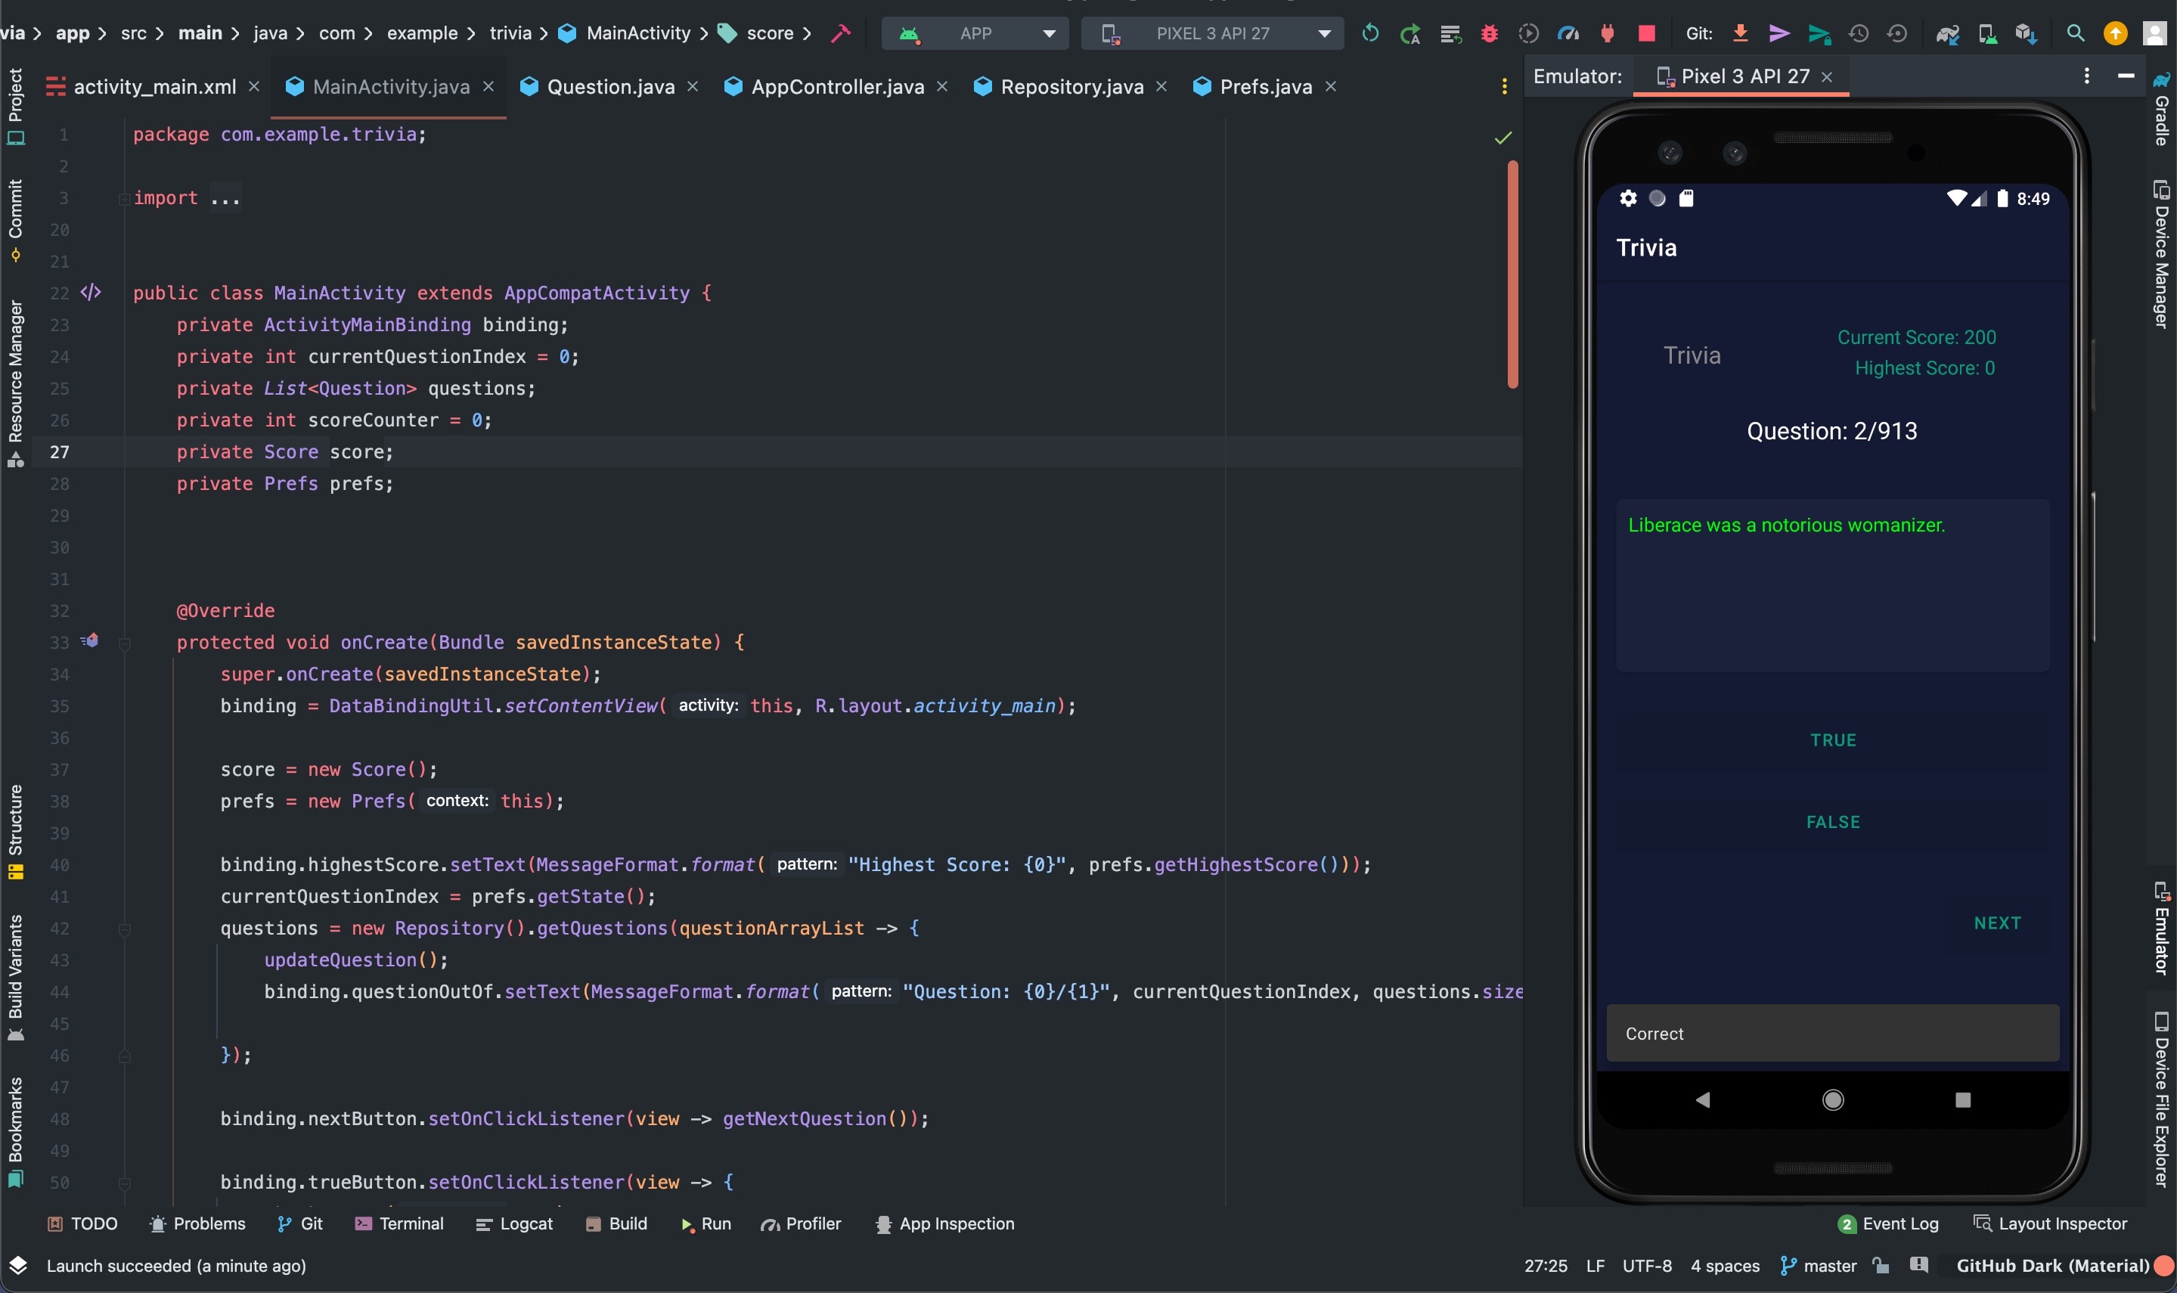The image size is (2177, 1293).
Task: Tap the Android back navigation button
Action: 1703,1099
